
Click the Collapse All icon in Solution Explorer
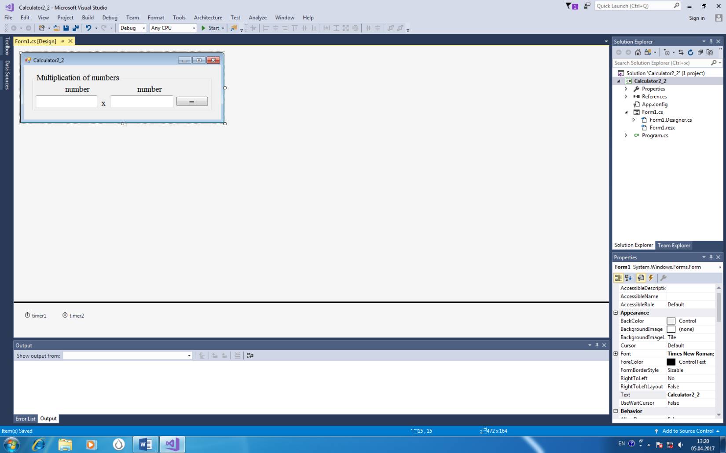point(700,52)
